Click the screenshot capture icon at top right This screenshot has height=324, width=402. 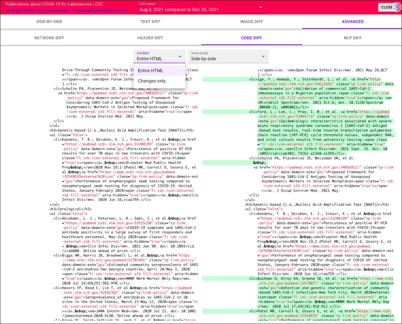[397, 7]
